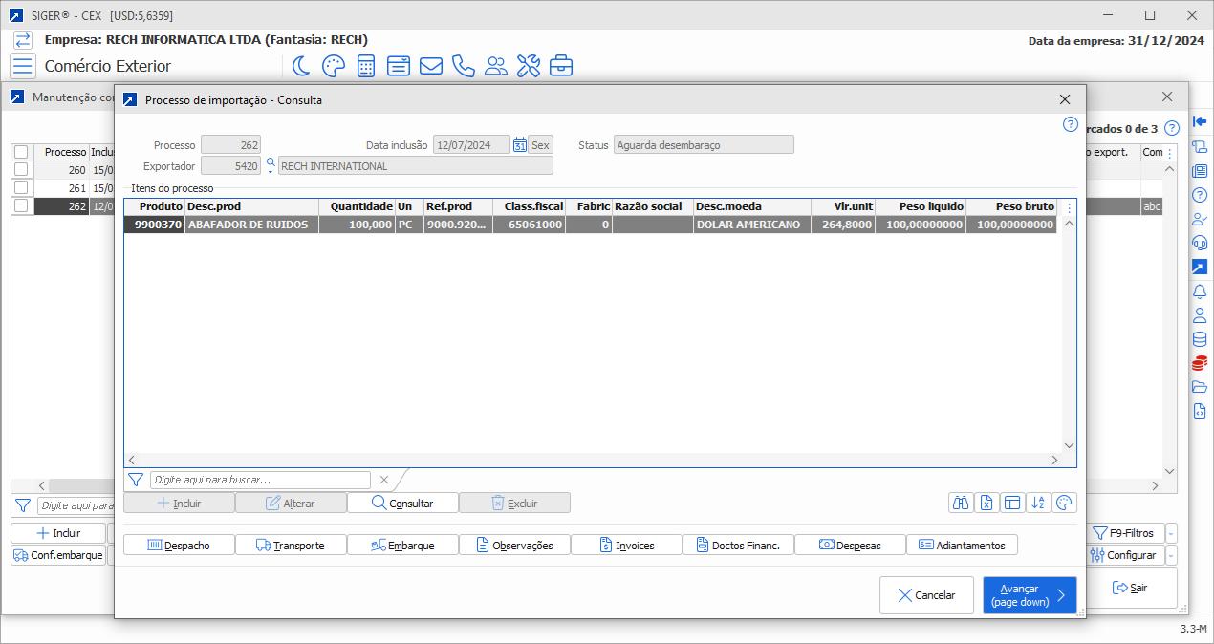
Task: Open the color palette icon below grid
Action: [1064, 504]
